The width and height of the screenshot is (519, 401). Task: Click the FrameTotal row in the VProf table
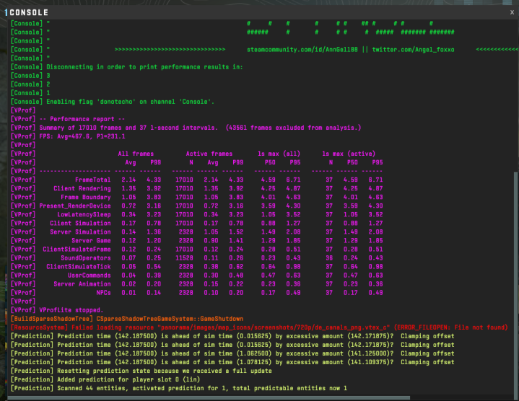pyautogui.click(x=93, y=180)
